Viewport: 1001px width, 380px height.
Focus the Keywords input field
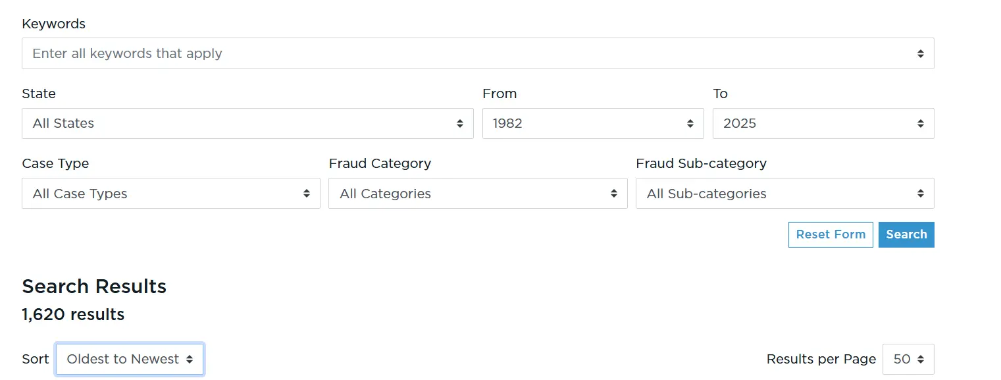pos(461,53)
